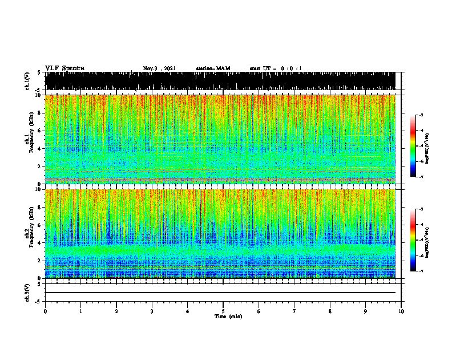Click the "ch.3(V)" axis label
The width and height of the screenshot is (452, 349).
pos(27,293)
